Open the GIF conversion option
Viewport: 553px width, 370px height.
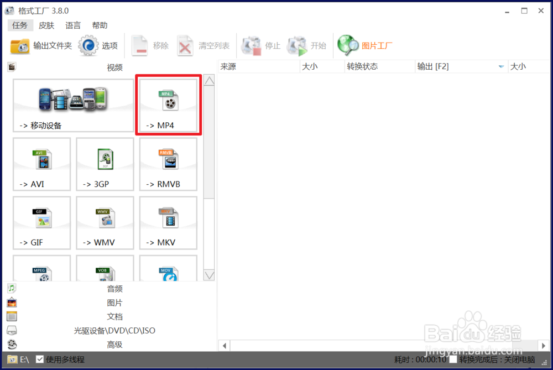41,222
